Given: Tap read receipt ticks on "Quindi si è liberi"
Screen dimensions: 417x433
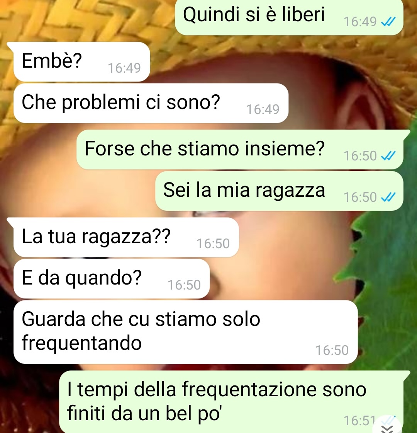Looking at the screenshot, I should 388,22.
